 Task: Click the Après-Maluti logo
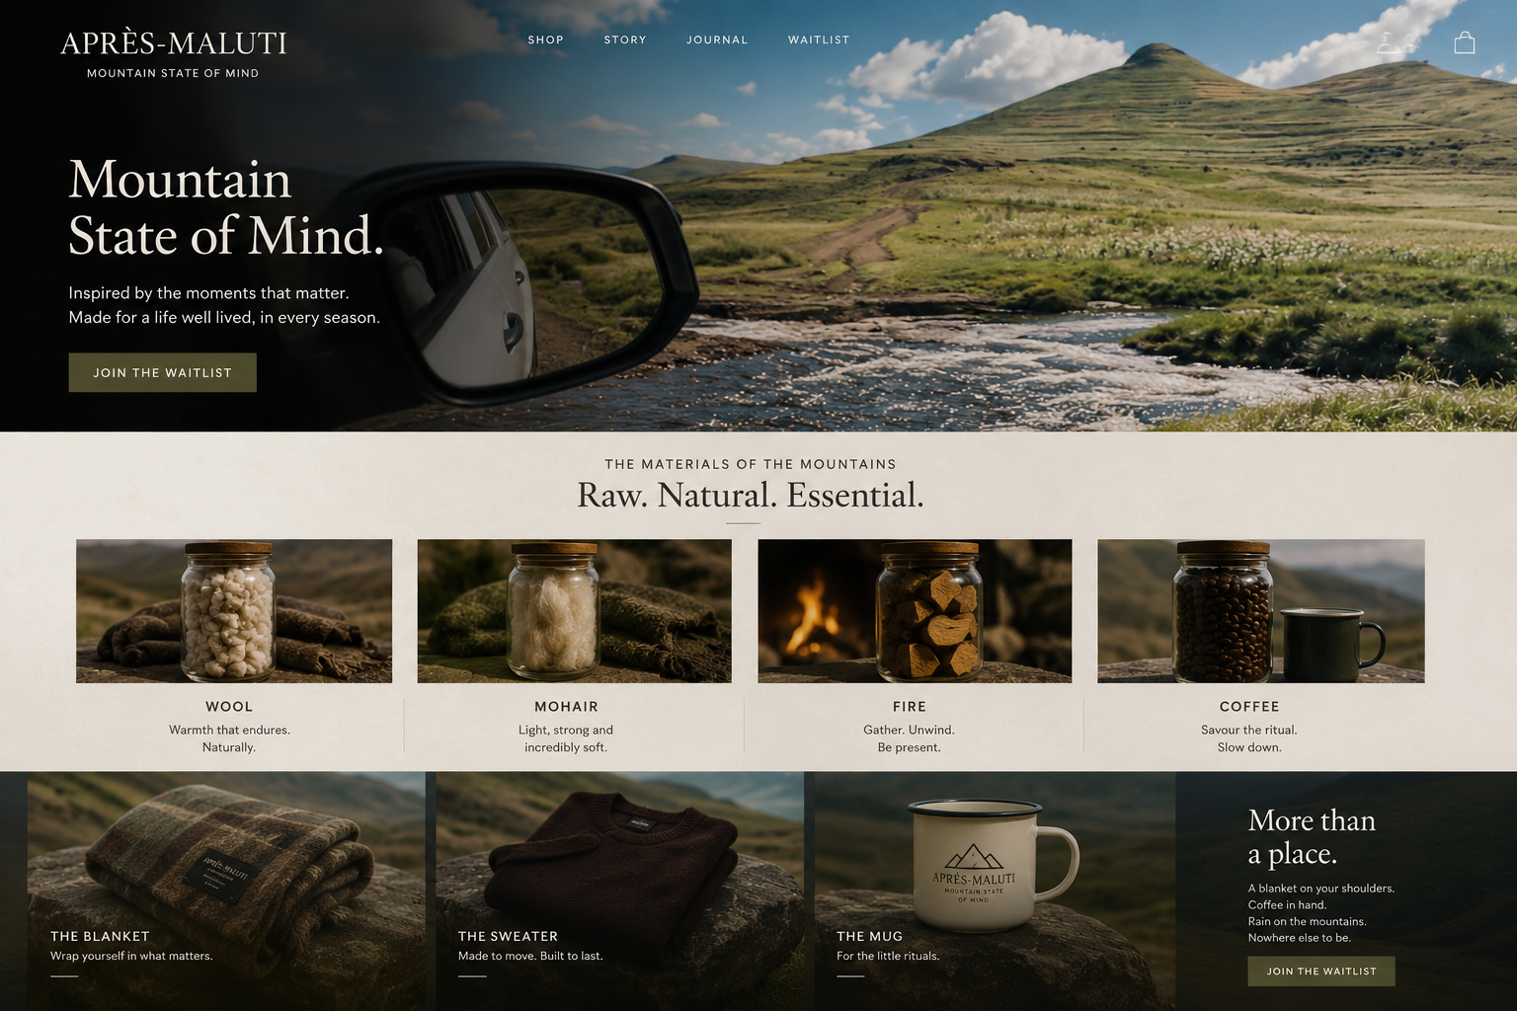click(x=174, y=43)
